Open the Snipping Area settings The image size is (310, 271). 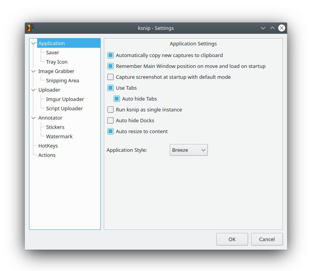pyautogui.click(x=62, y=80)
